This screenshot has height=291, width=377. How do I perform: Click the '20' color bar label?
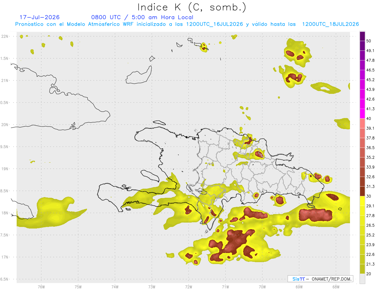click(369, 274)
